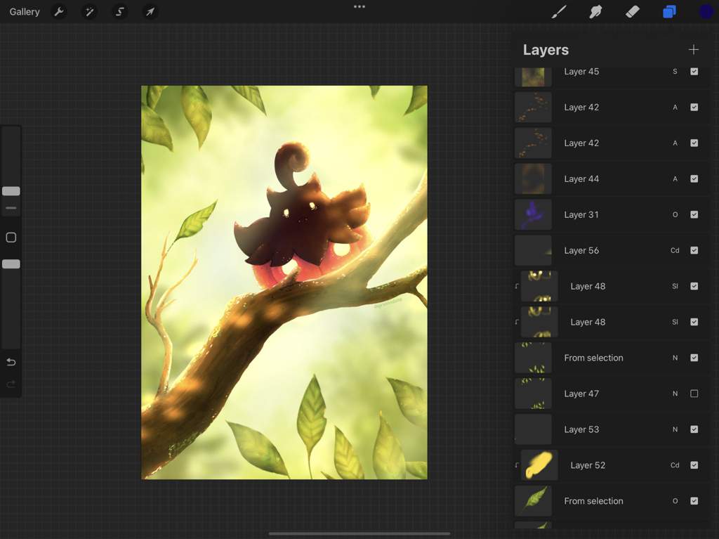Expand Layer 45 blend mode S

(x=675, y=71)
